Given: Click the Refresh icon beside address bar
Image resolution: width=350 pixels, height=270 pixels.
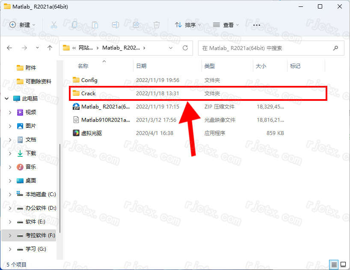Looking at the screenshot, I should pyautogui.click(x=185, y=48).
